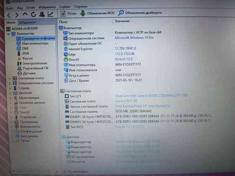
Task: Refresh the page with the reload icon
Action: tap(34, 14)
